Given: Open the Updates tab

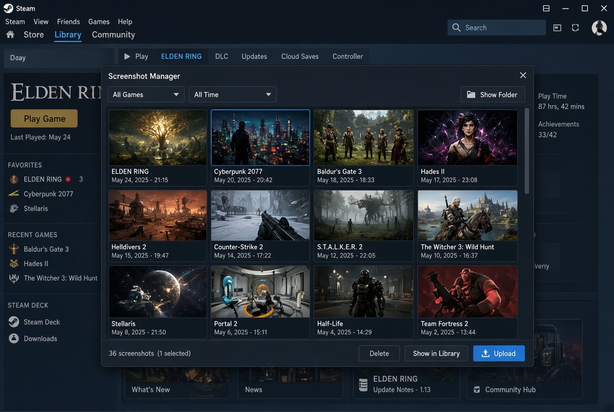Looking at the screenshot, I should pos(254,56).
